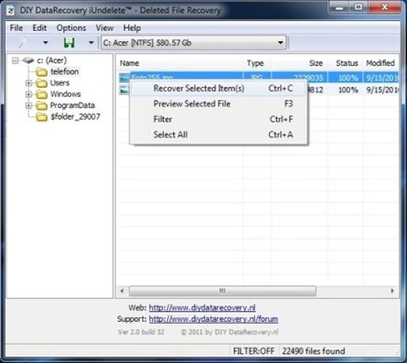Expand the Users folder node
This screenshot has width=407, height=363.
point(28,83)
